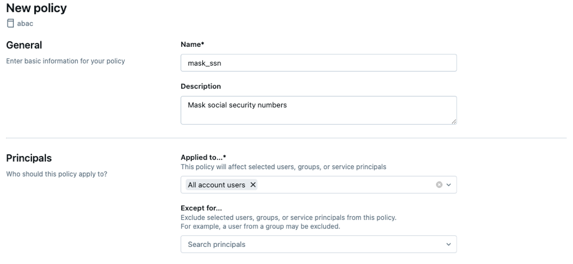Select the All account users chip label
Viewport: 573px width, 264px height.
click(x=217, y=185)
